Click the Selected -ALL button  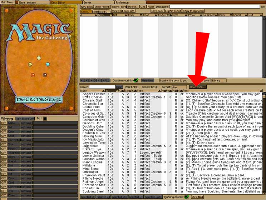[x=153, y=197]
